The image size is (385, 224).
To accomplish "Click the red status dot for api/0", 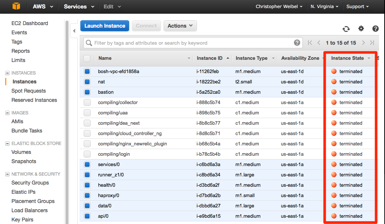I will click(334, 216).
